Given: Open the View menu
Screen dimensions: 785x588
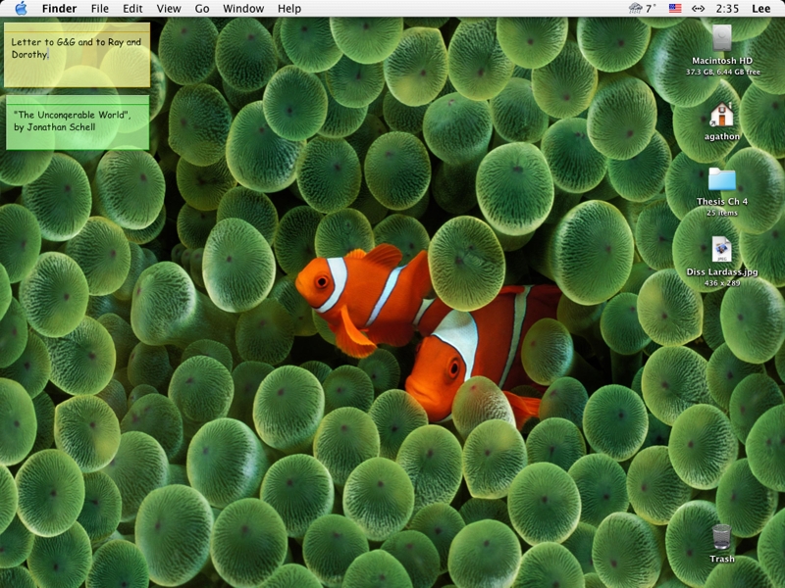Looking at the screenshot, I should [x=169, y=9].
